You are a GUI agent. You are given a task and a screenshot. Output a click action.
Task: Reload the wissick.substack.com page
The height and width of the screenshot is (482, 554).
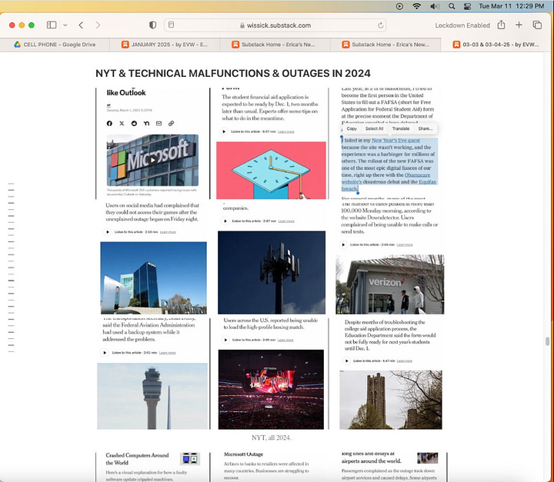click(x=381, y=25)
